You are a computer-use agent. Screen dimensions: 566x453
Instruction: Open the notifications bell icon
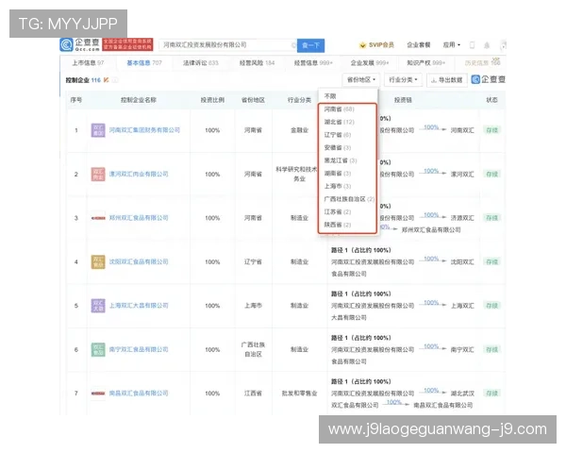(x=487, y=45)
